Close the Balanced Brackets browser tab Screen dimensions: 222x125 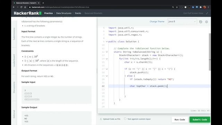tap(39, 3)
